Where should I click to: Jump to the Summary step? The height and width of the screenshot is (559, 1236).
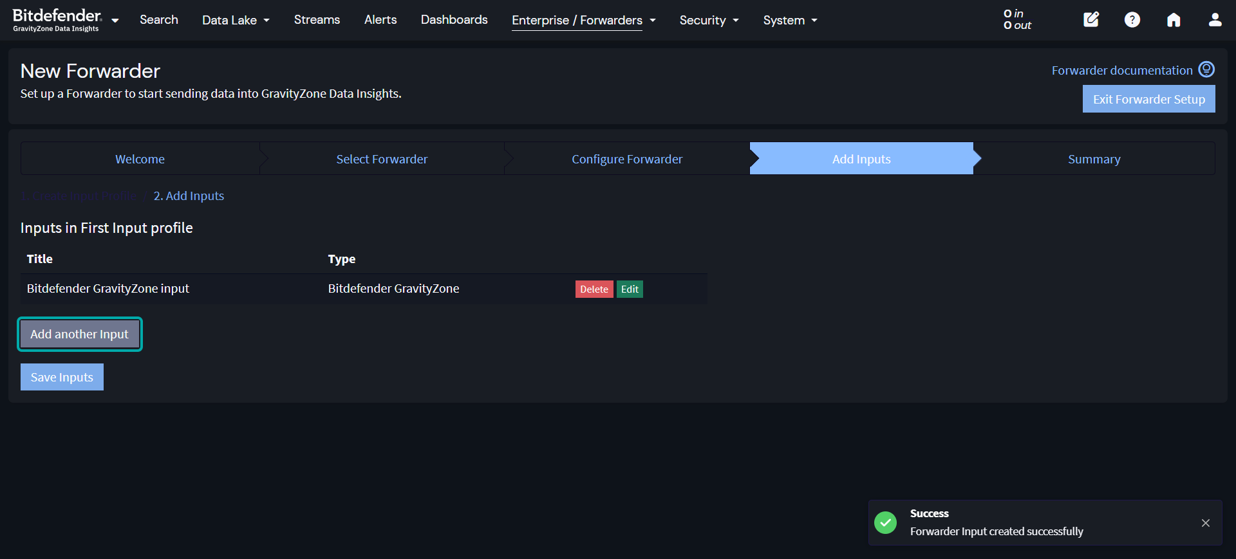[x=1094, y=159]
